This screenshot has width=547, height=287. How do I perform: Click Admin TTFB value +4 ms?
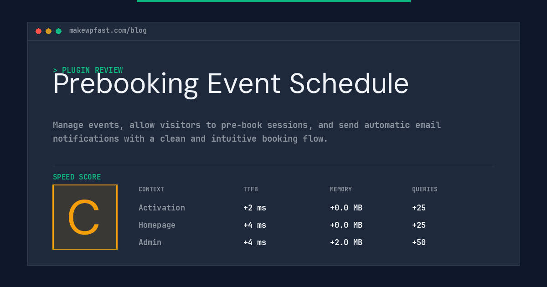(x=255, y=242)
